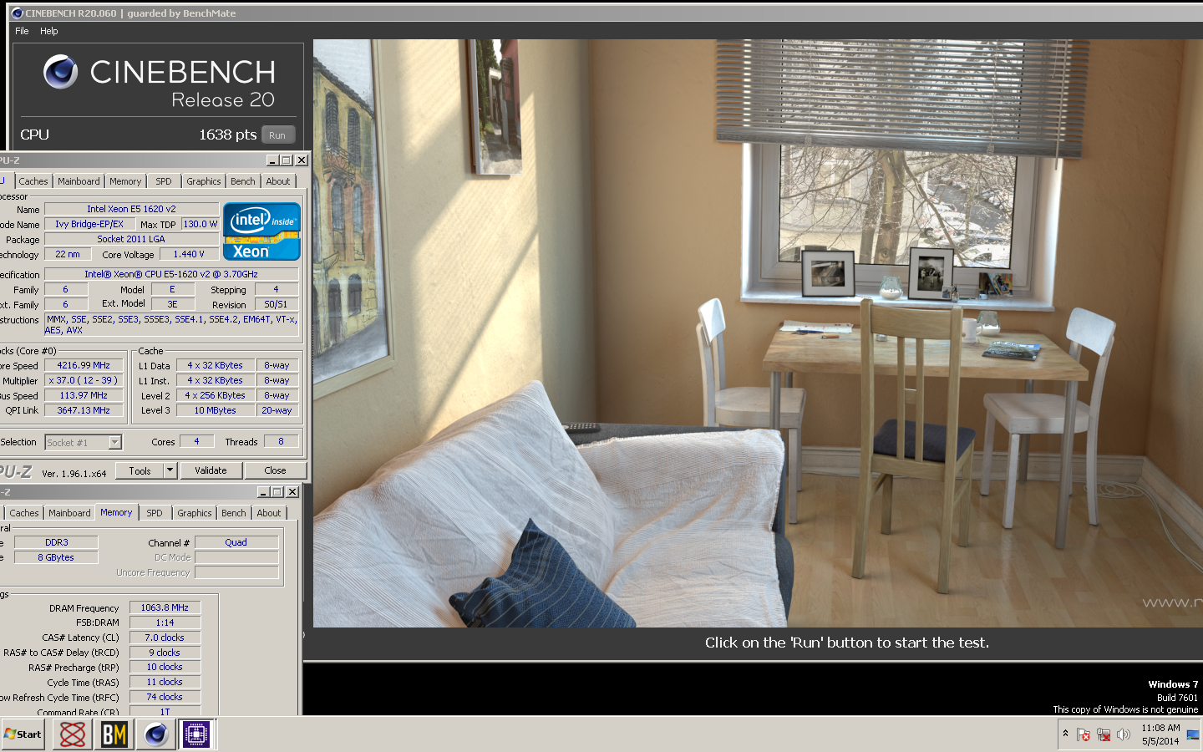Click the core speed value '4216.99 MHz'
Screen dimensions: 1203x752
[x=84, y=365]
